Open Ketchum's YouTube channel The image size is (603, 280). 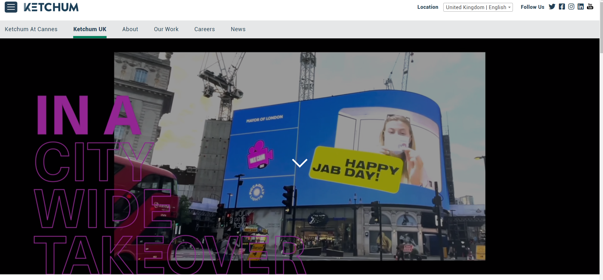pos(590,7)
